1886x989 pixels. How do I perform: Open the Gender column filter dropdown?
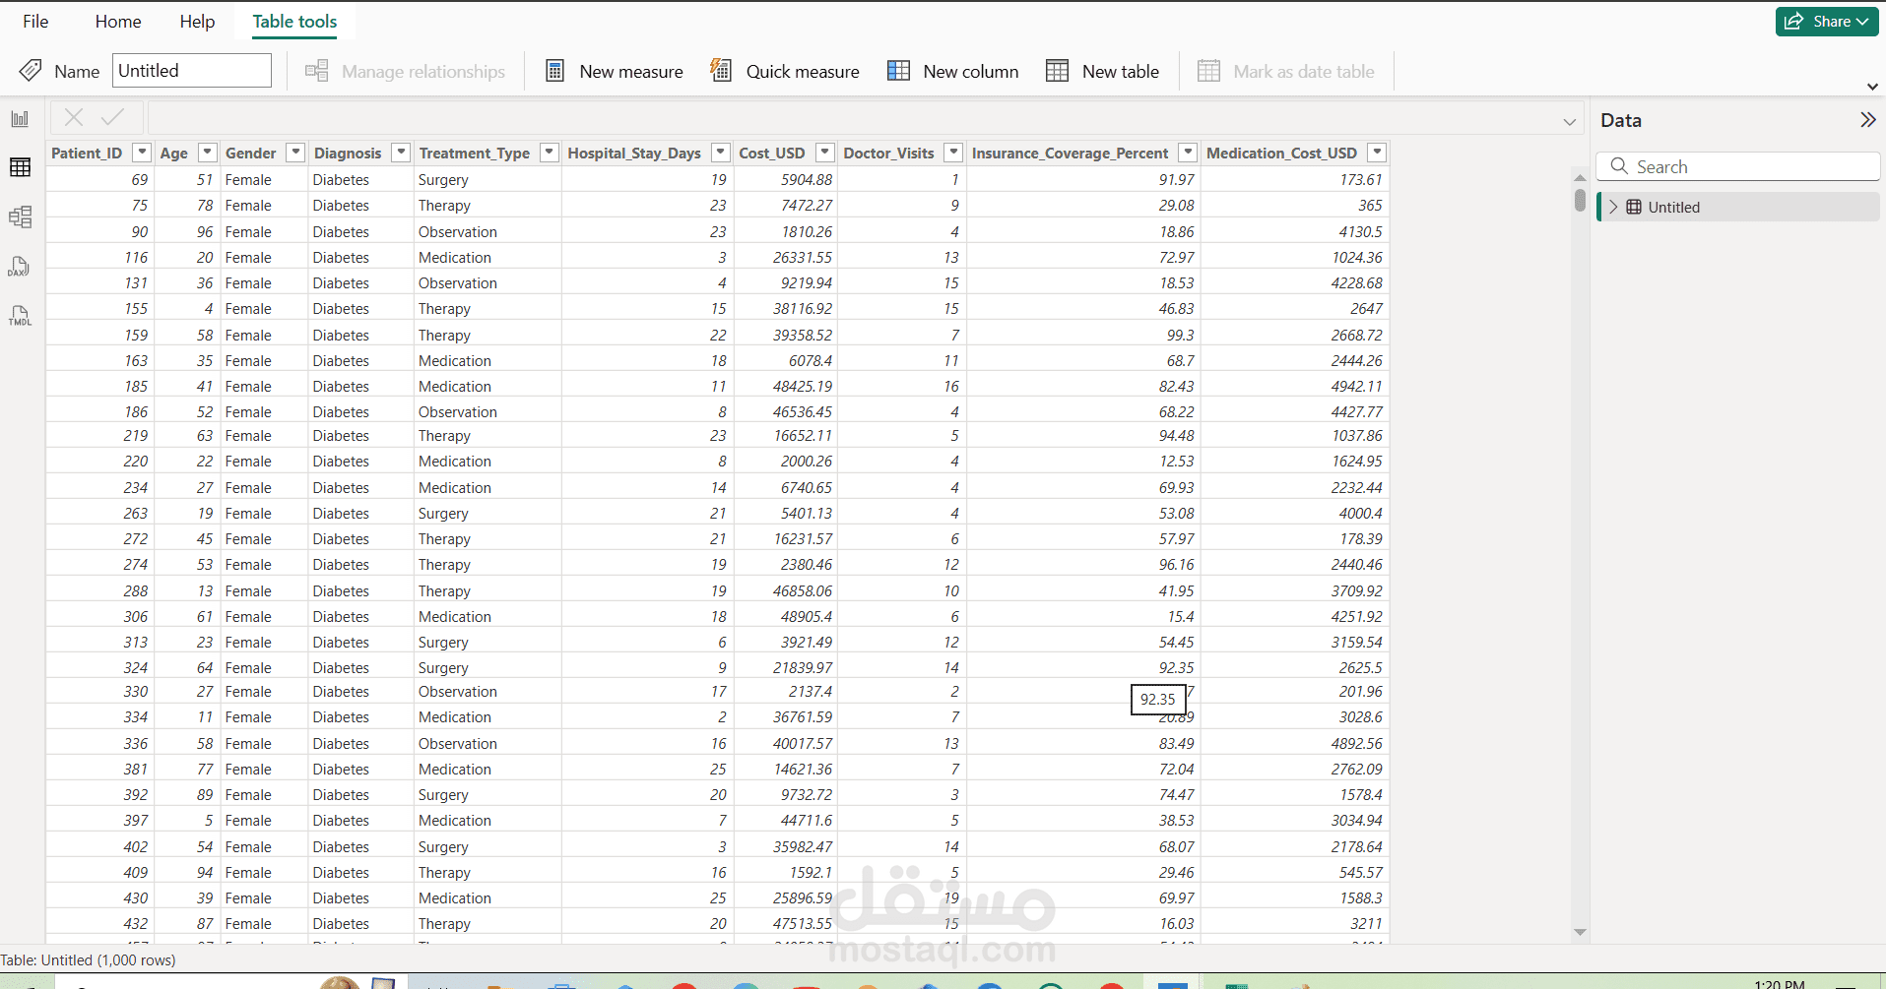(x=294, y=153)
